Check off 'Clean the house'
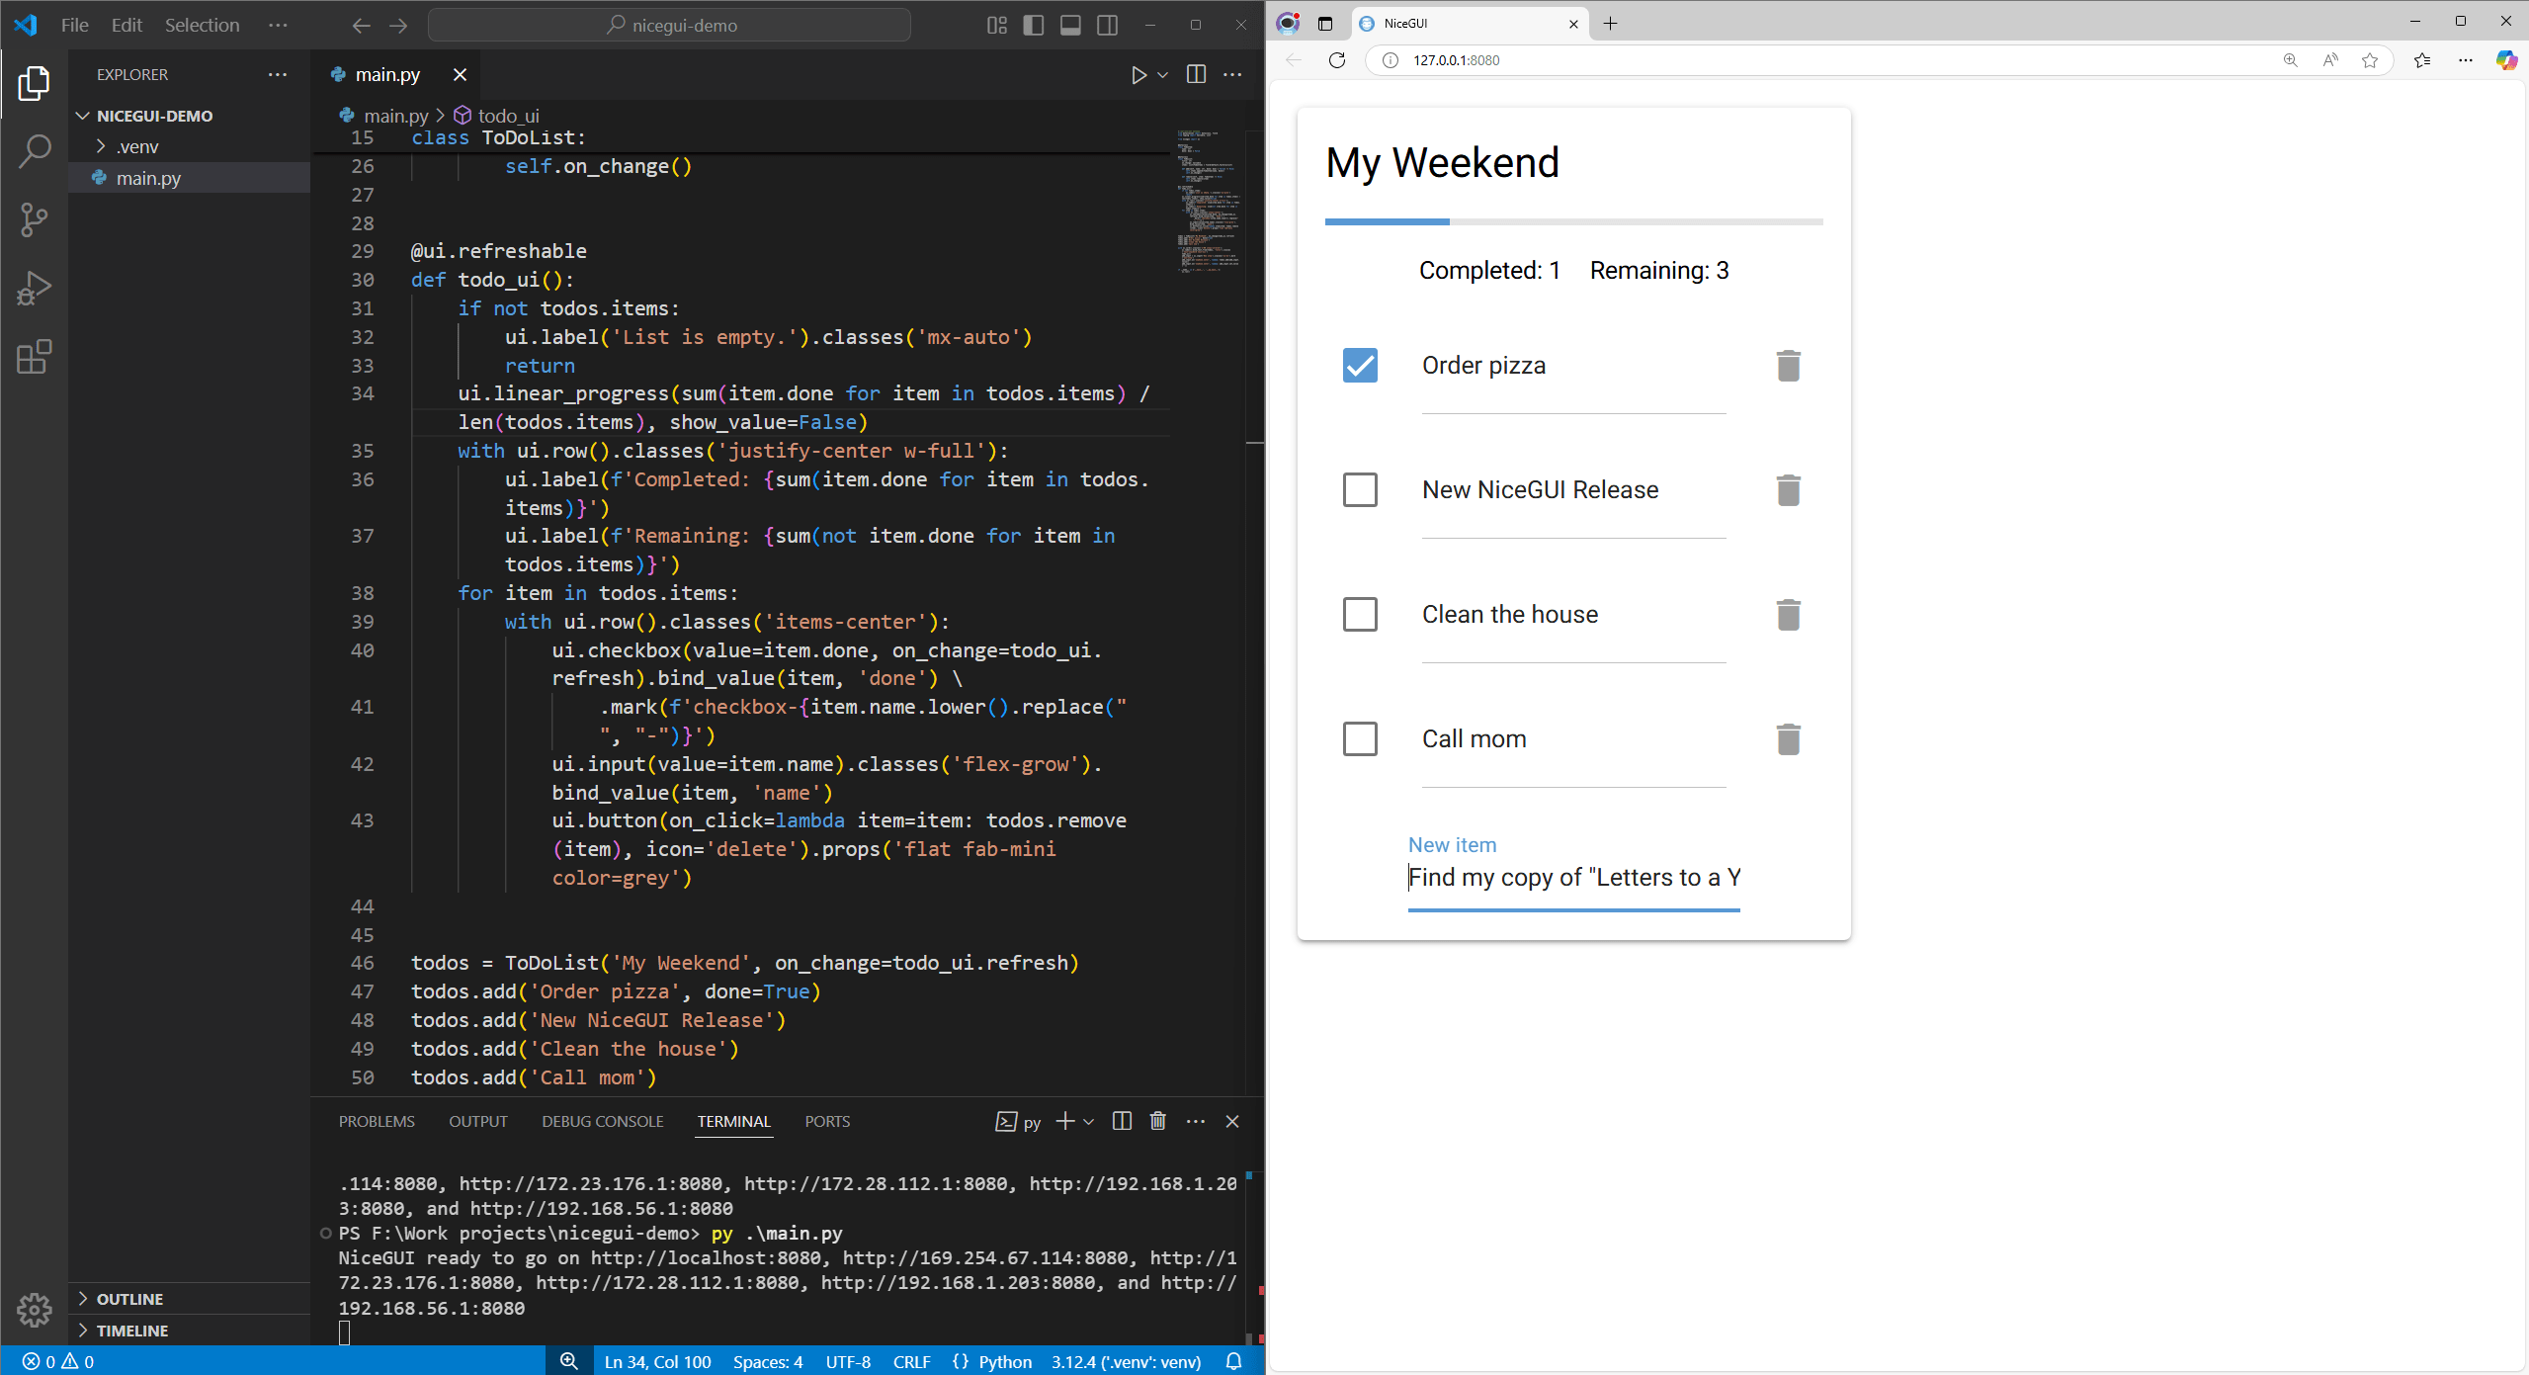Viewport: 2529px width, 1375px height. click(x=1359, y=614)
